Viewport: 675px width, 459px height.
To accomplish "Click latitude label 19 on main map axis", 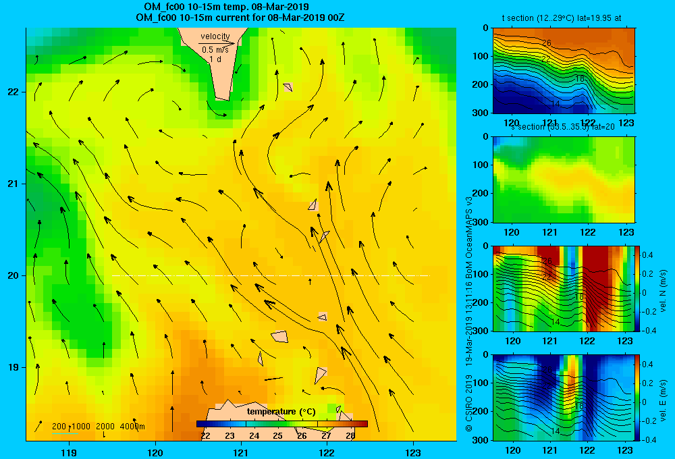I will pyautogui.click(x=13, y=367).
